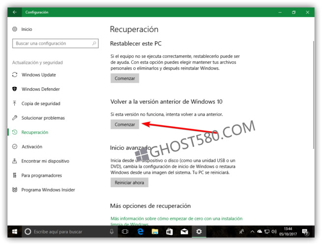Click the Windows Defender shield icon
This screenshot has height=245, width=322.
15,89
